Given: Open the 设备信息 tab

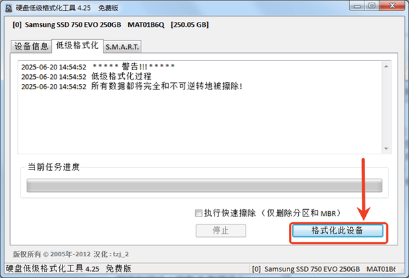Looking at the screenshot, I should coord(31,46).
